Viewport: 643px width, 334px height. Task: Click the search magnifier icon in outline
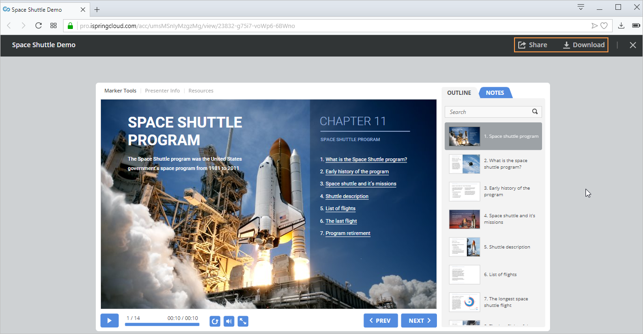point(535,112)
